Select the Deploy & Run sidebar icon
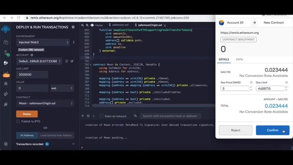 (6, 63)
